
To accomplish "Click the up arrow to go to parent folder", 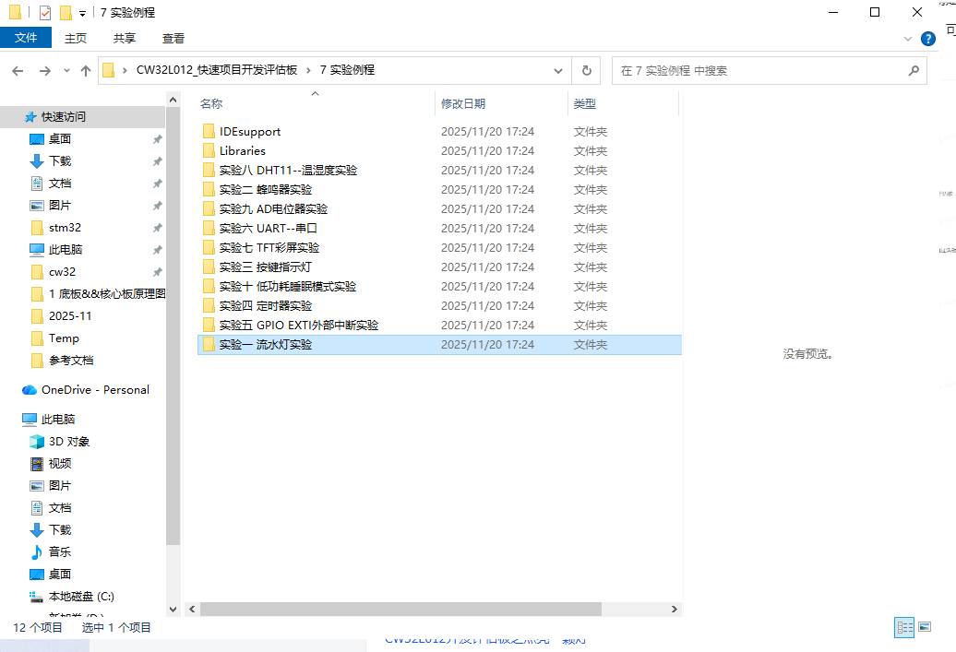I will (86, 70).
